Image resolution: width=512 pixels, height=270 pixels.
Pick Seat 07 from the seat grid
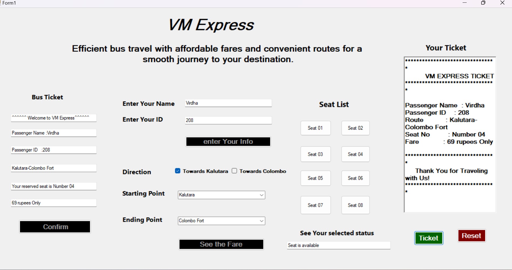(315, 205)
